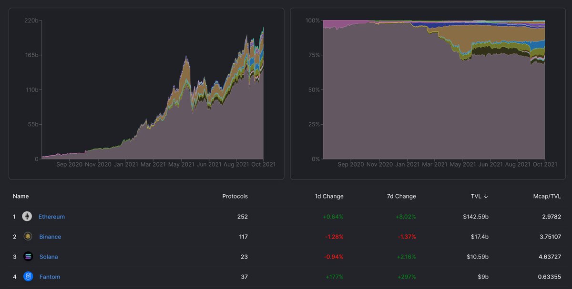Click Oct 2021 label on dominance chart
Viewport: 572px width, 289px height.
(545, 165)
